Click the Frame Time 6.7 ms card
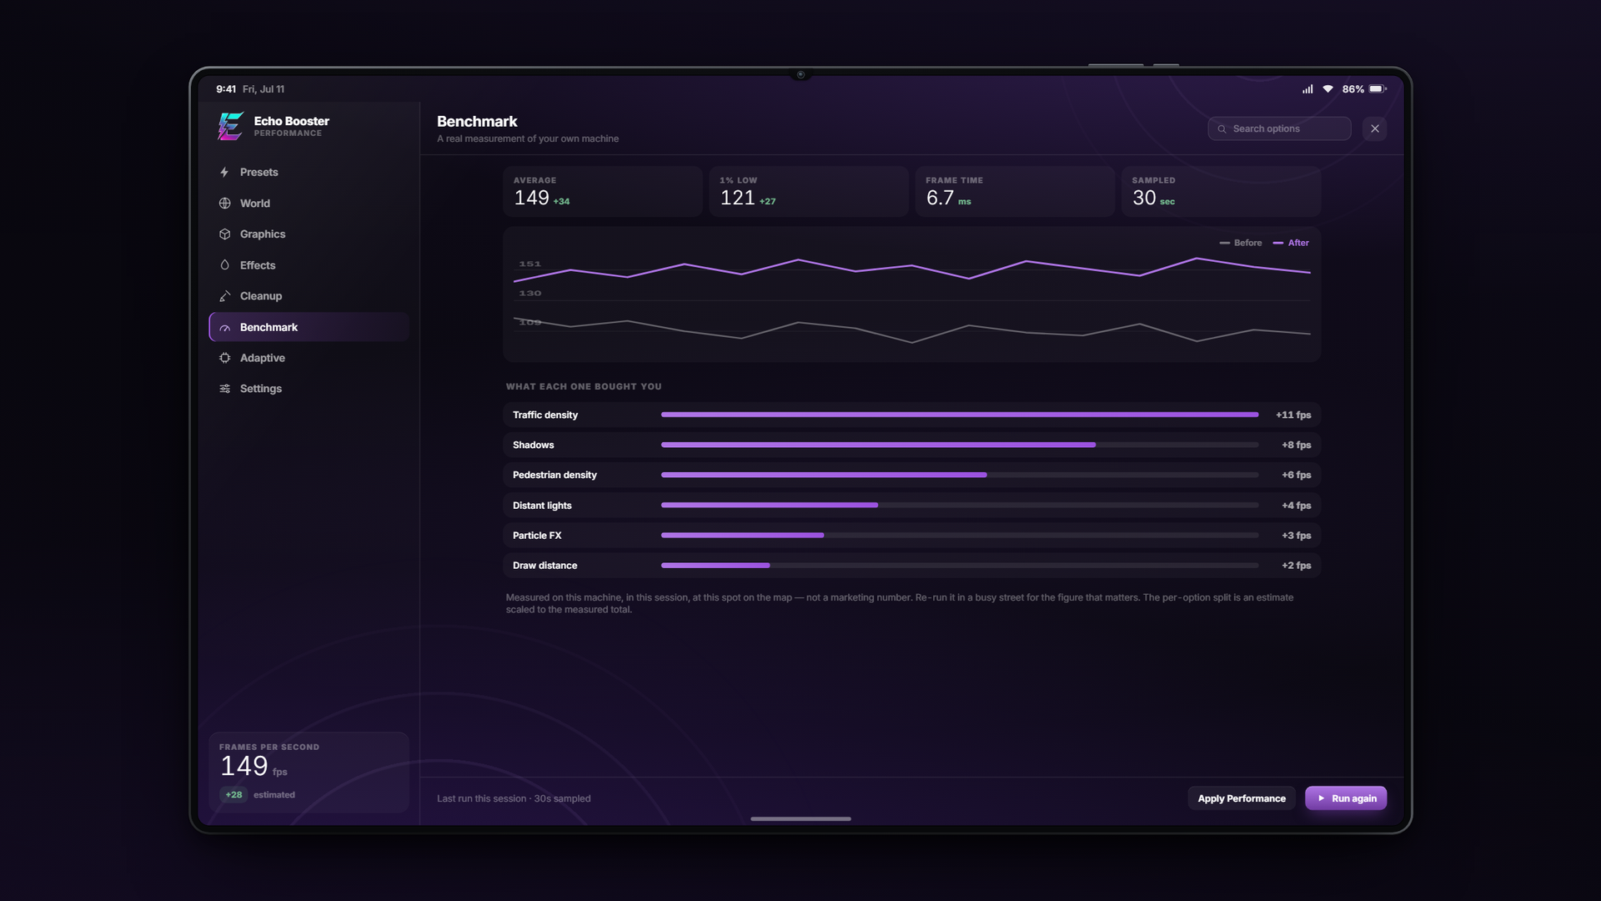The image size is (1601, 901). [1015, 192]
